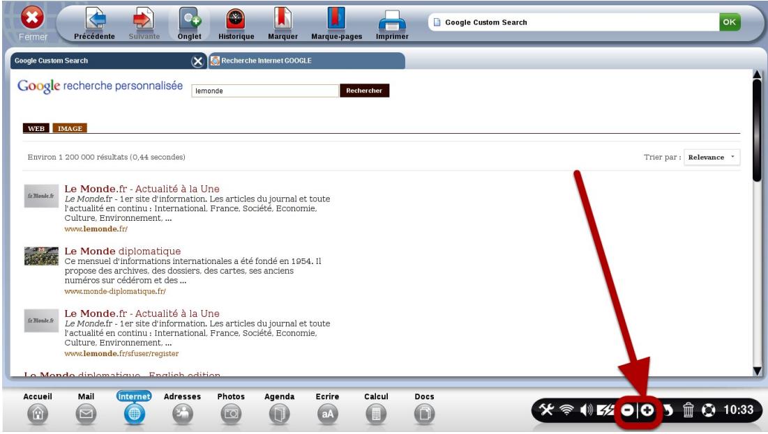The height and width of the screenshot is (434, 768).
Task: Open the Photos camera icon
Action: point(231,414)
